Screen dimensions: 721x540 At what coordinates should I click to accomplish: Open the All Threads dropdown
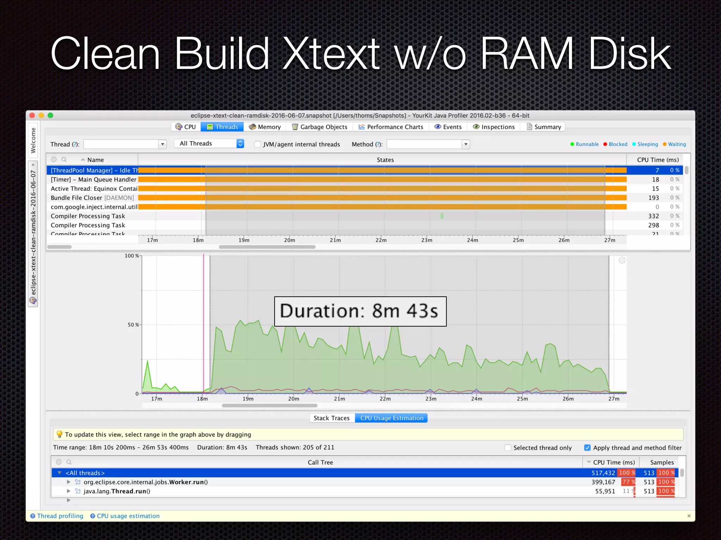[x=209, y=143]
